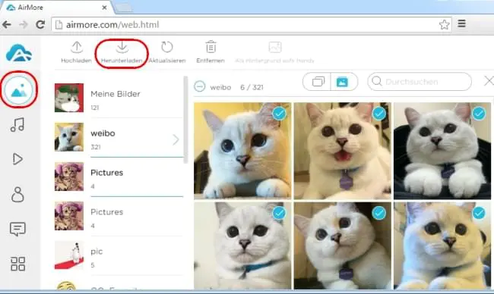Viewport: 494px width, 294px height.
Task: Switch to the picture thumbnail view
Action: 343,82
